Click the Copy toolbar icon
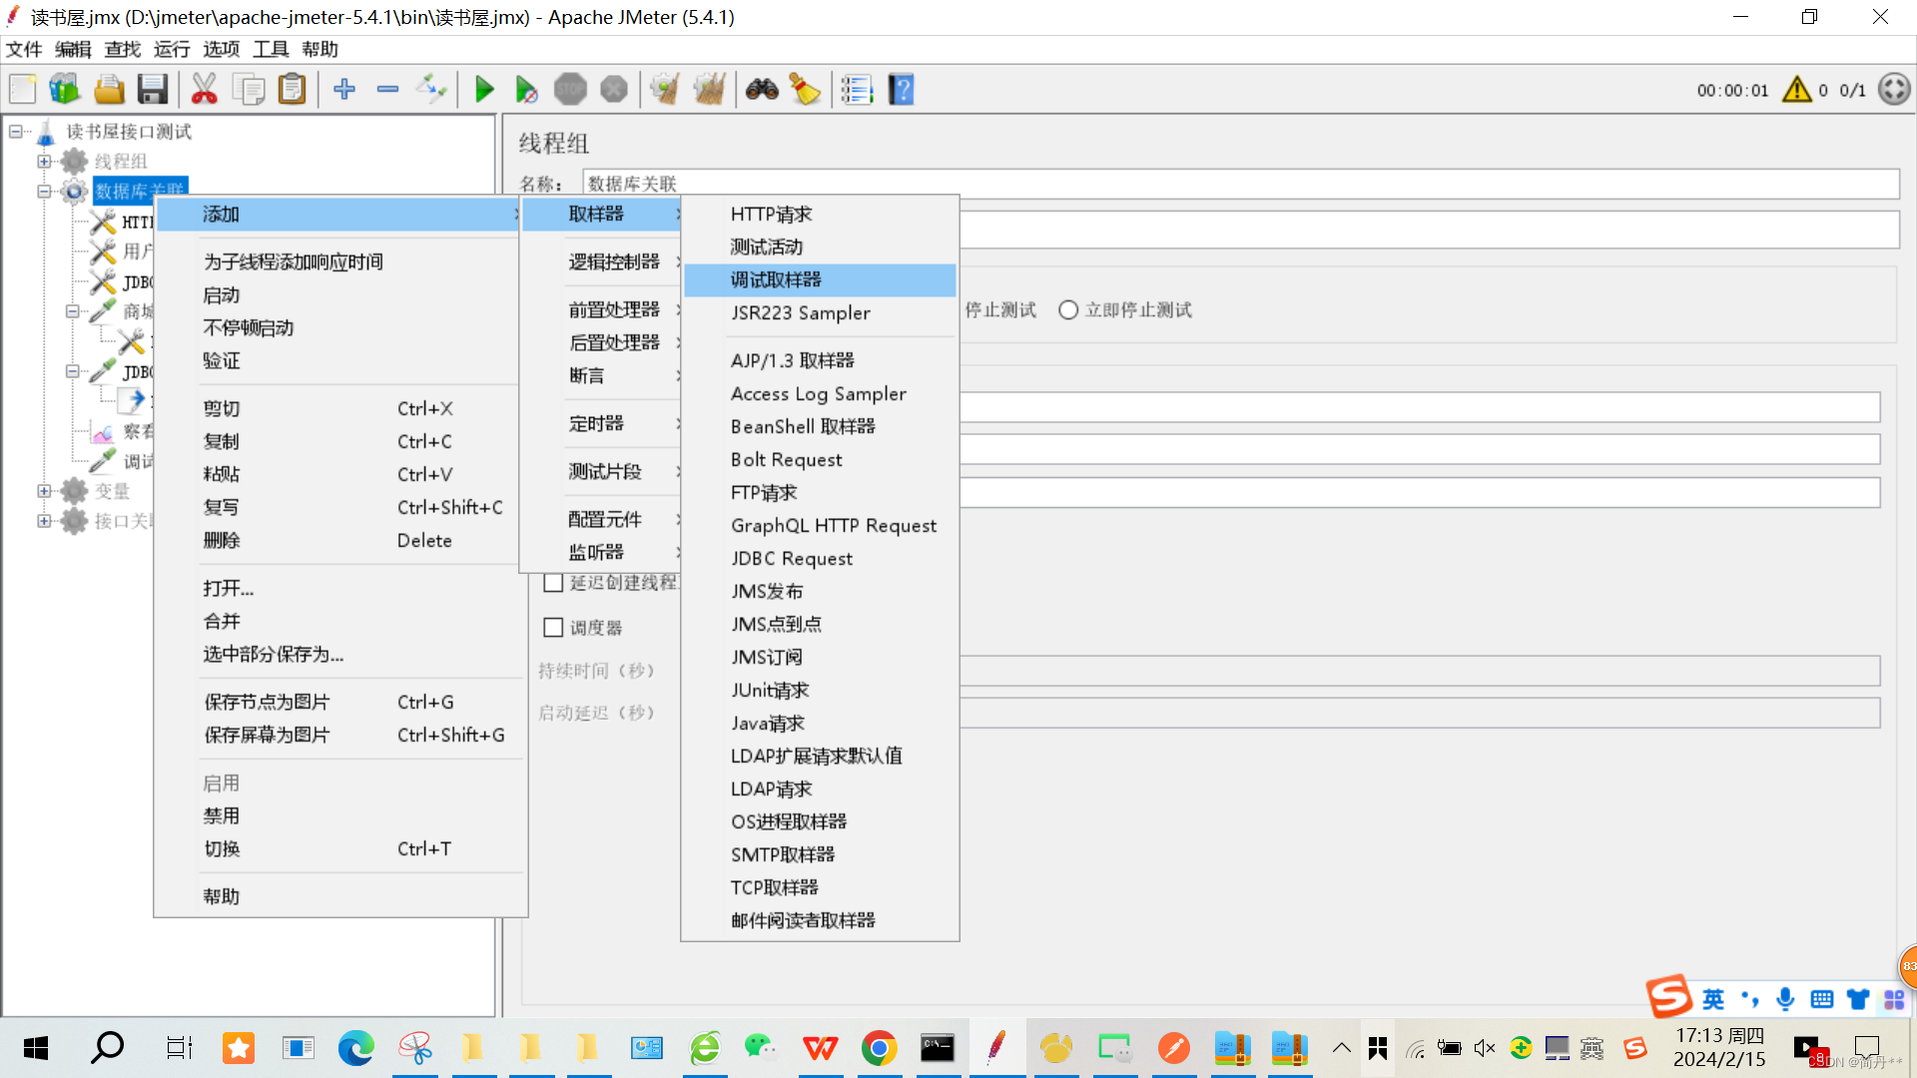The image size is (1917, 1078). point(248,90)
